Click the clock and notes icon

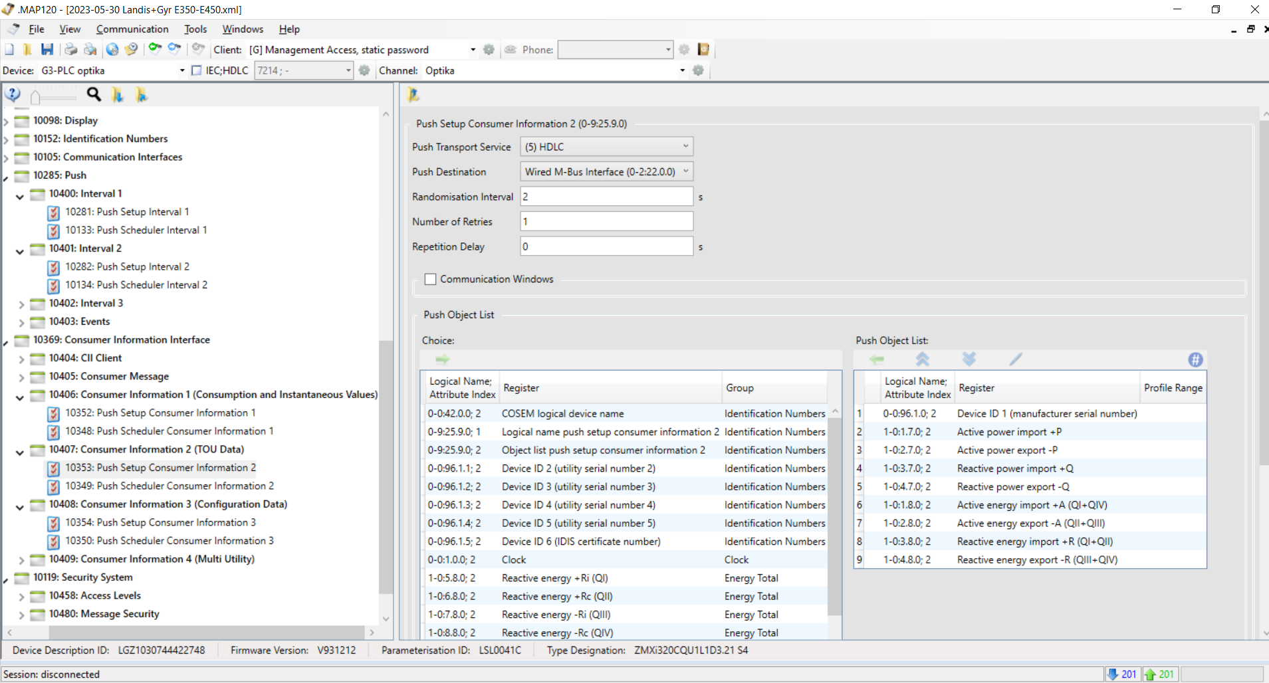tap(132, 50)
